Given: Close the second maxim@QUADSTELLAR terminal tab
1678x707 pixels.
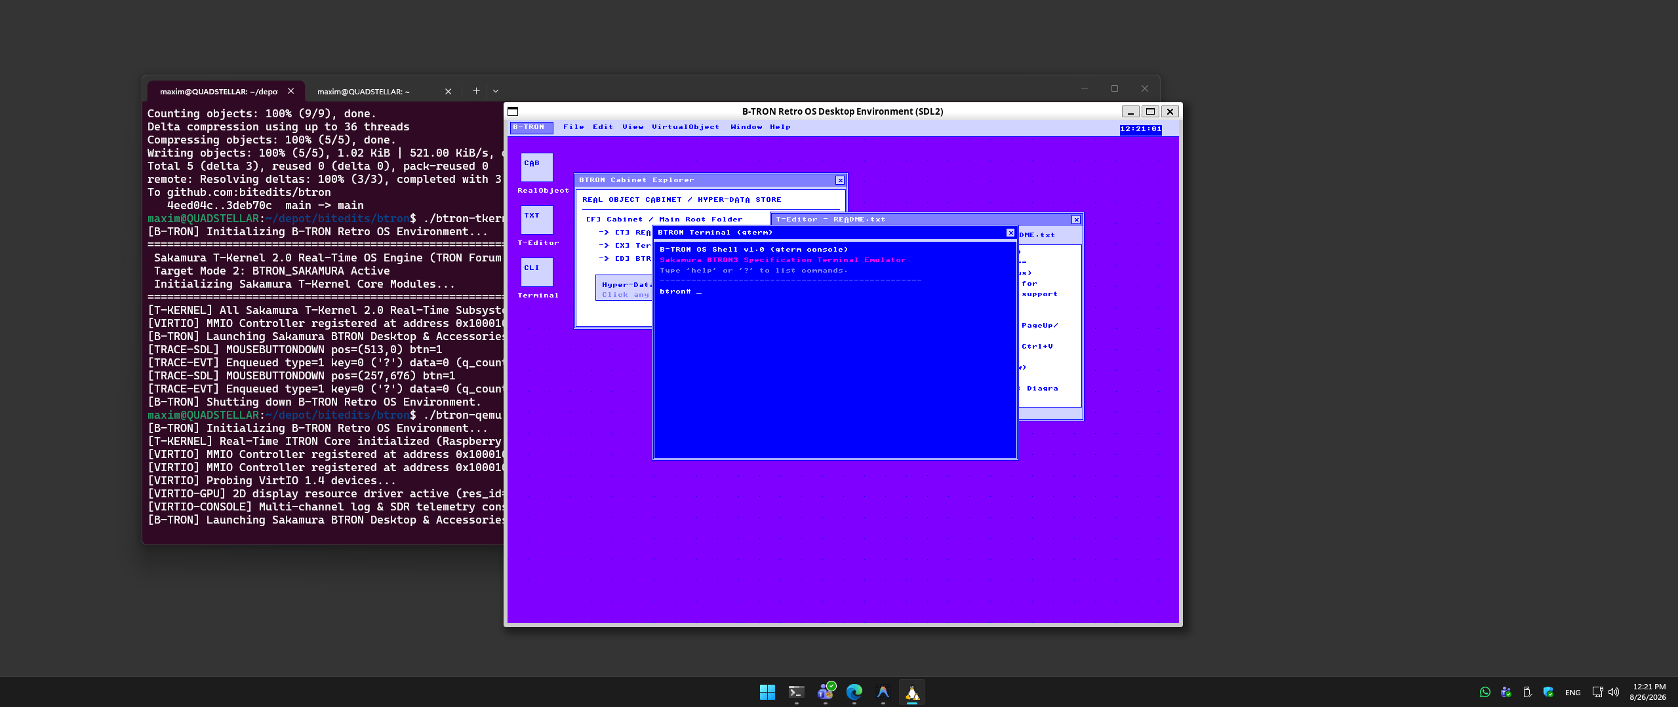Looking at the screenshot, I should [x=448, y=91].
